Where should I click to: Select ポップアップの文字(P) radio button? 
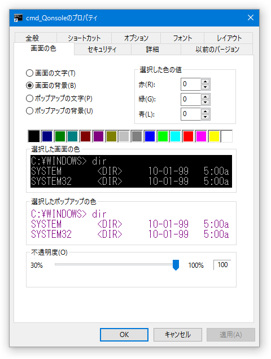coord(29,99)
